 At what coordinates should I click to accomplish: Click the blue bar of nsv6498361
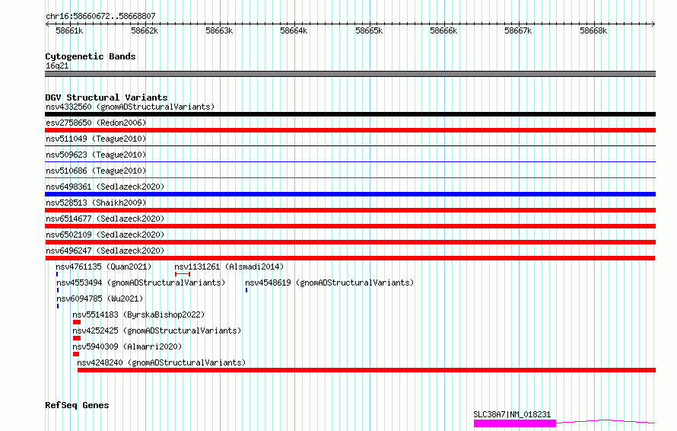point(350,194)
